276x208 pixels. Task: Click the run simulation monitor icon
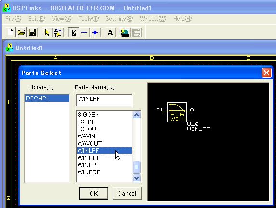[125, 32]
